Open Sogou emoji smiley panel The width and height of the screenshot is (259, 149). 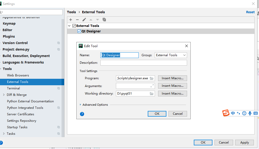point(244,113)
